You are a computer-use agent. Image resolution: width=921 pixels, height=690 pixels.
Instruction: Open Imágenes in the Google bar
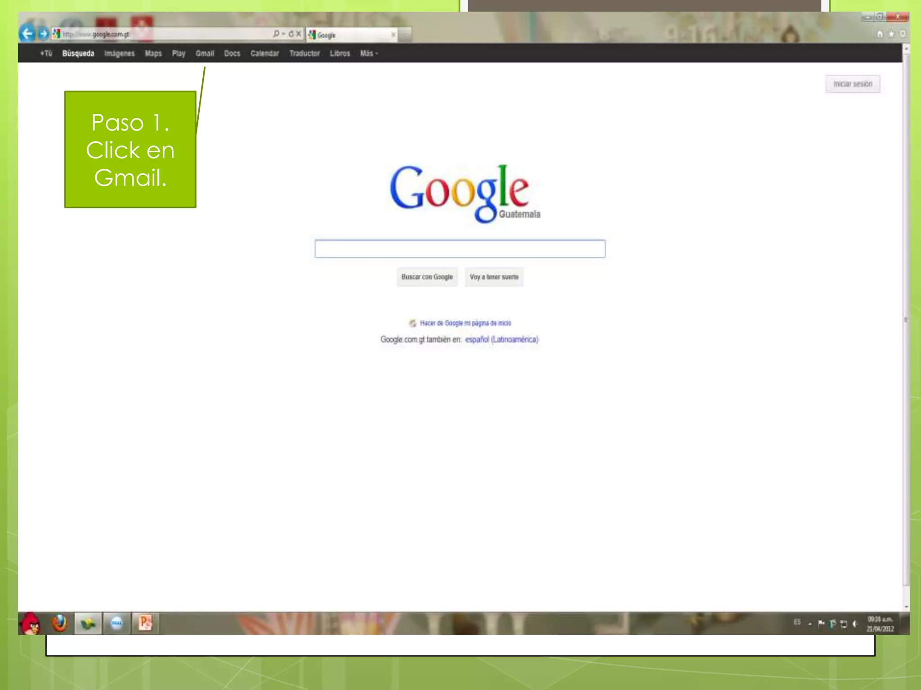pos(119,53)
